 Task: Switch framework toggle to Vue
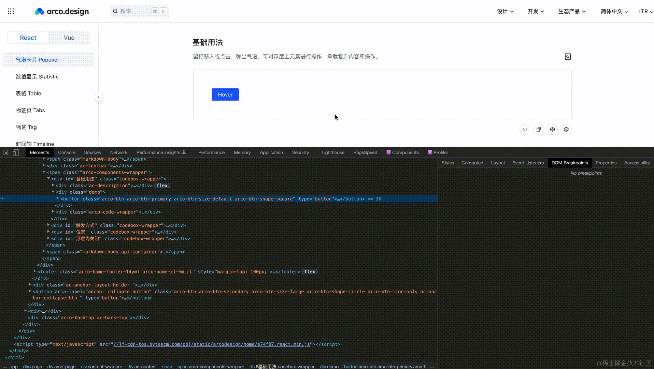point(69,38)
